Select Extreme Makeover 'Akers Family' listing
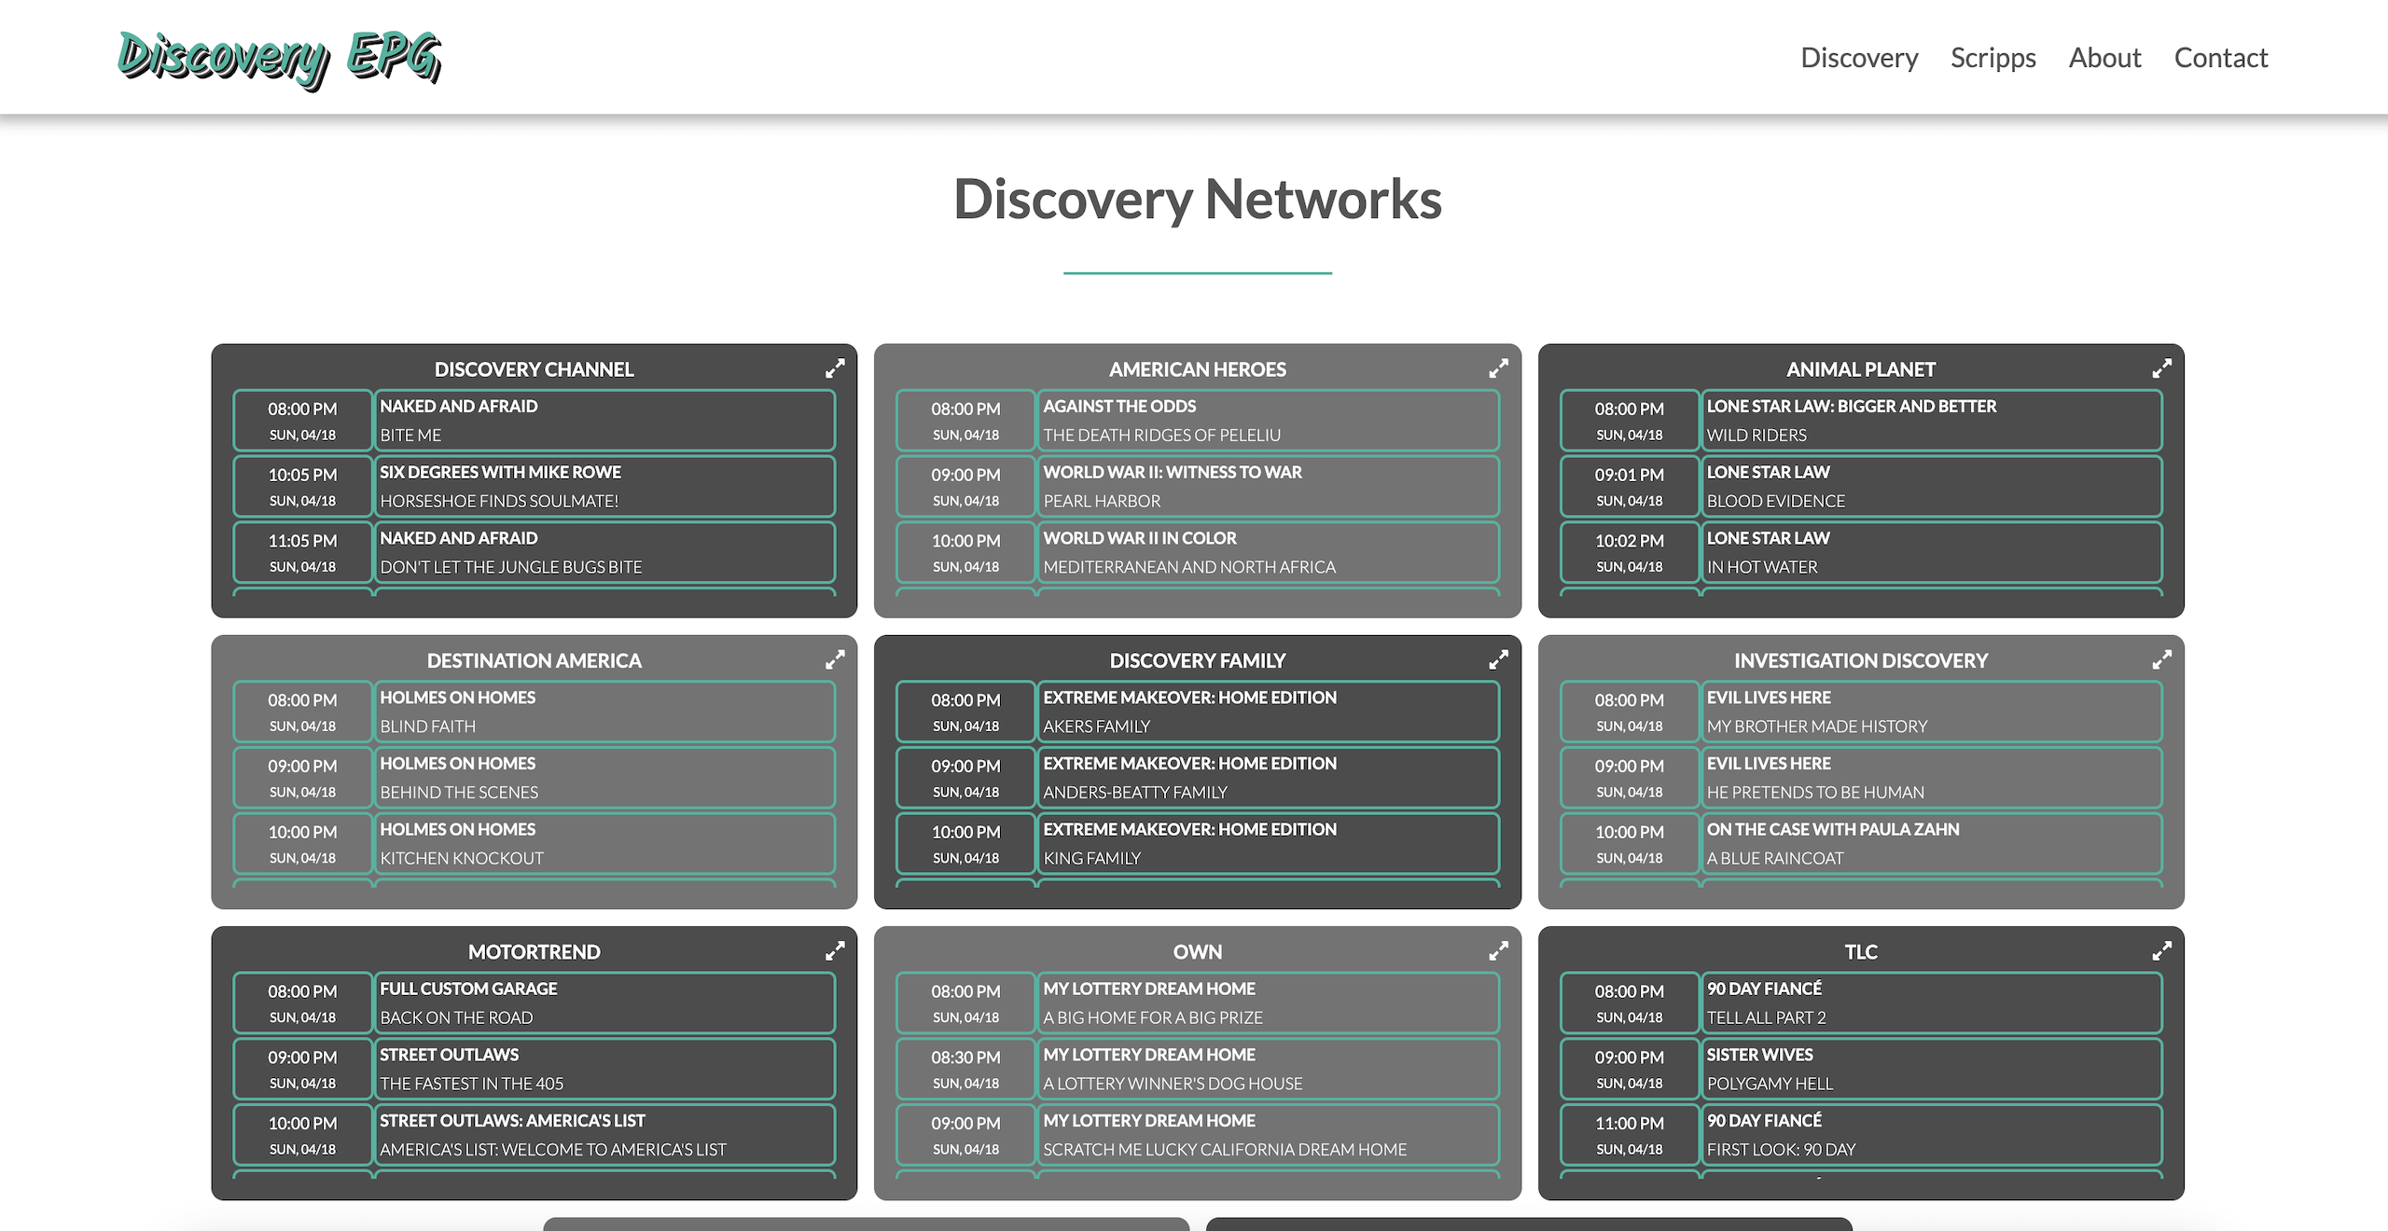 point(1268,711)
